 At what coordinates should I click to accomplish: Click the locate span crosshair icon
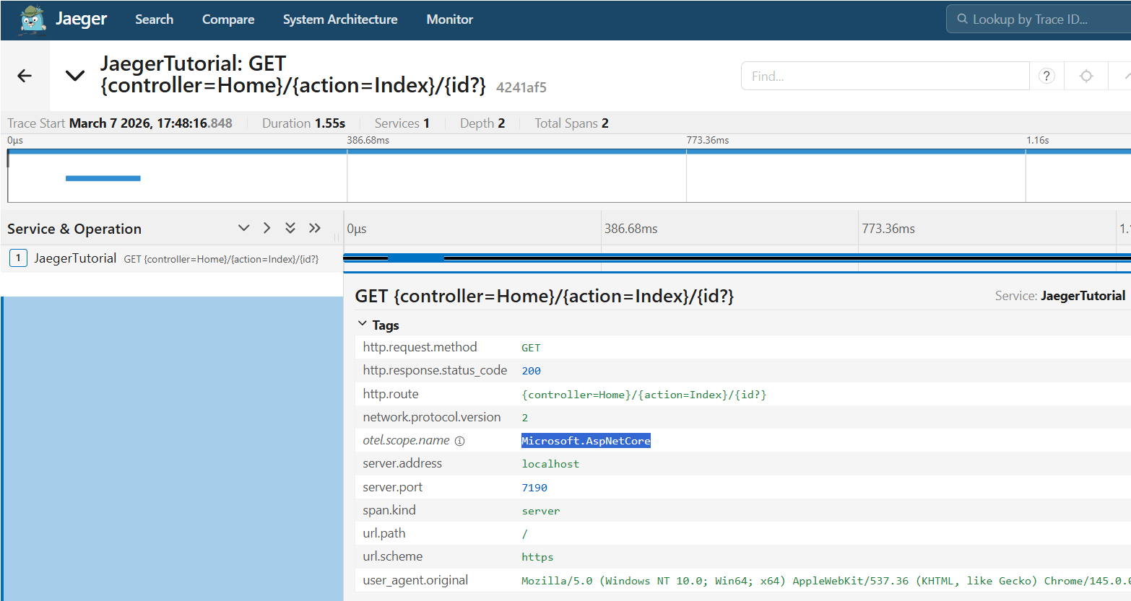[1086, 76]
